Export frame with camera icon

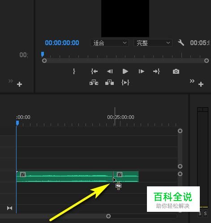click(x=176, y=72)
